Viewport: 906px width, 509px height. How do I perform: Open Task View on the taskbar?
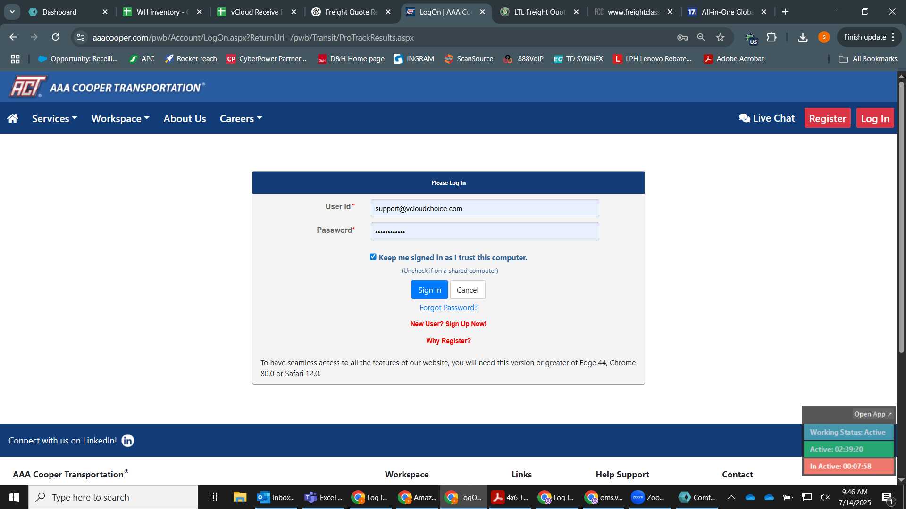pyautogui.click(x=212, y=497)
